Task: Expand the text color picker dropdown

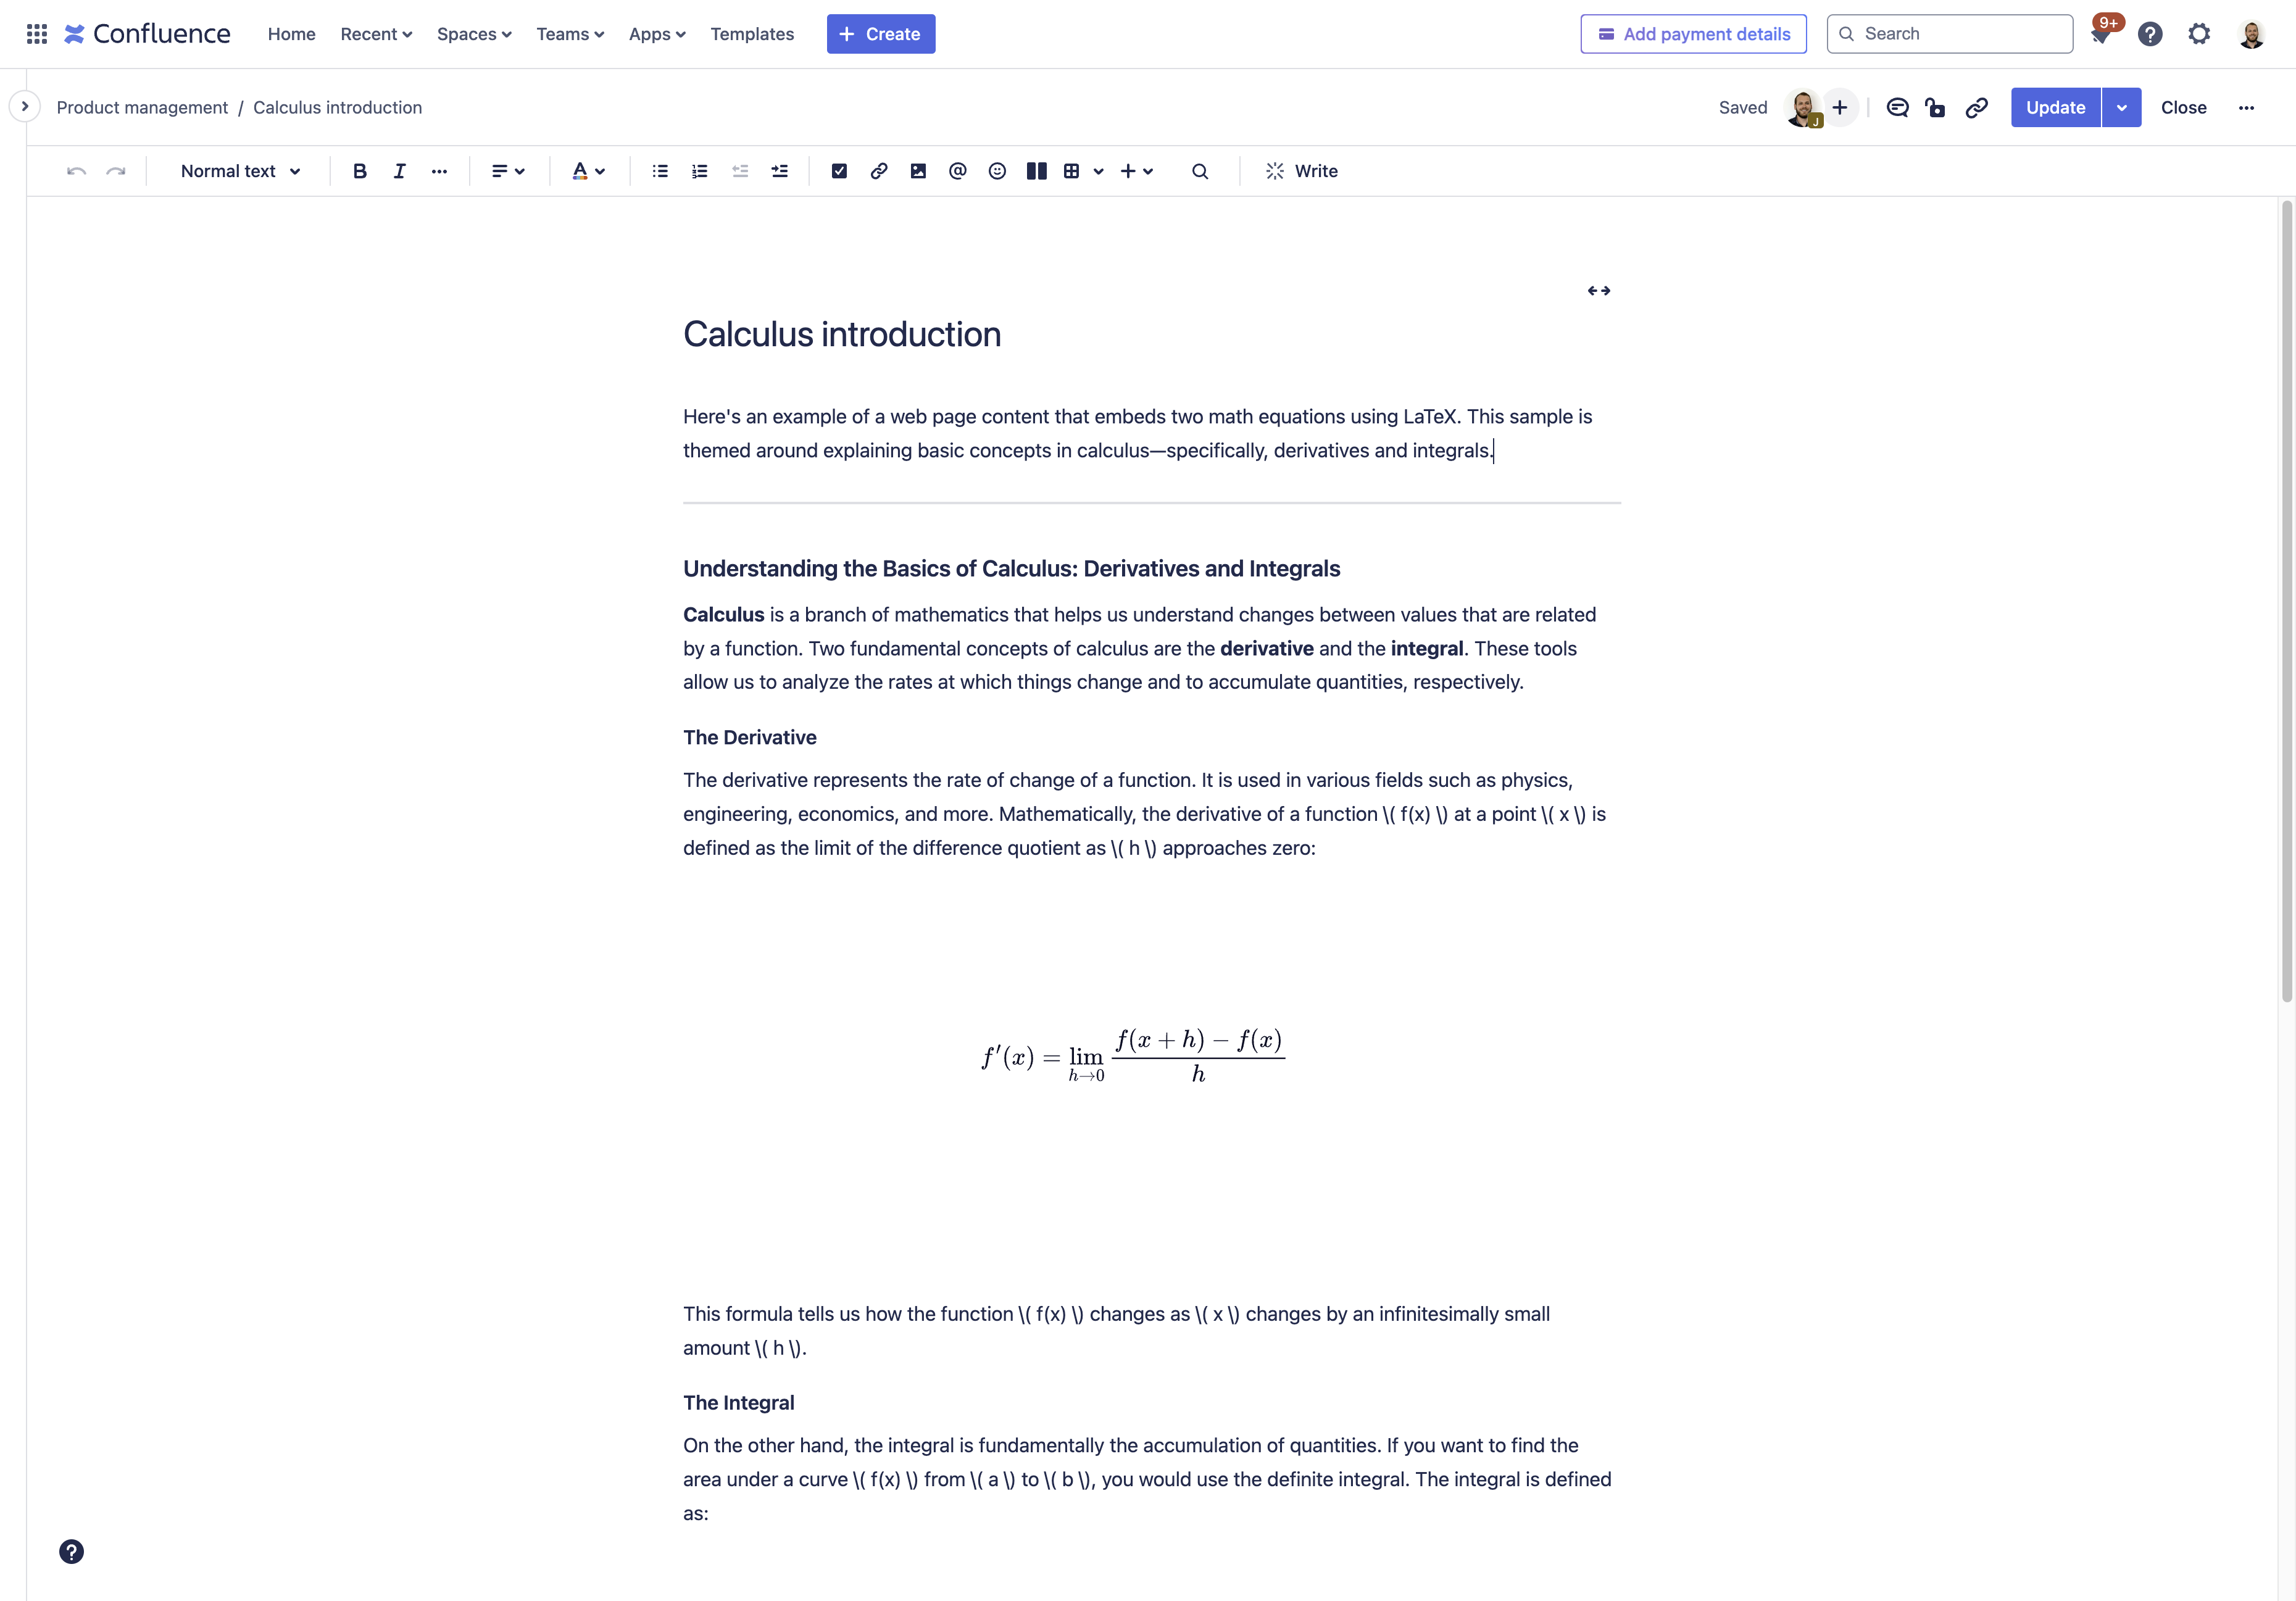Action: (x=600, y=169)
